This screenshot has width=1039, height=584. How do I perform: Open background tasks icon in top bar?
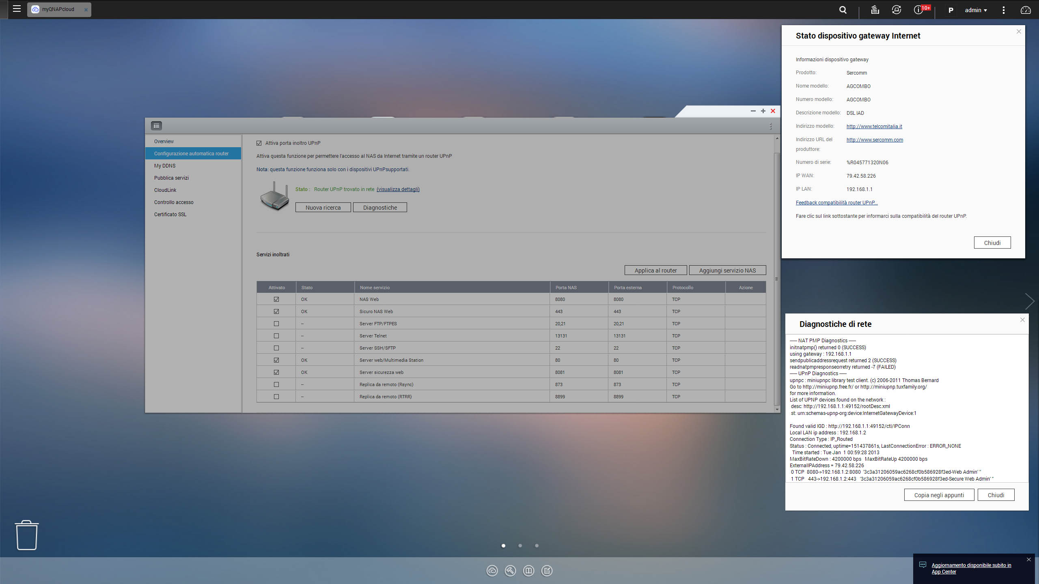click(x=875, y=10)
